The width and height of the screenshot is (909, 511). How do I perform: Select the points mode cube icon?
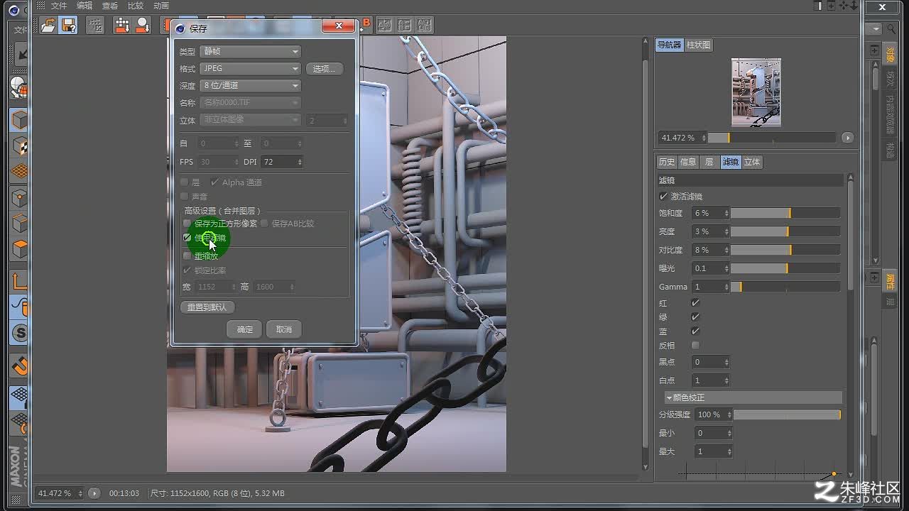pyautogui.click(x=20, y=198)
